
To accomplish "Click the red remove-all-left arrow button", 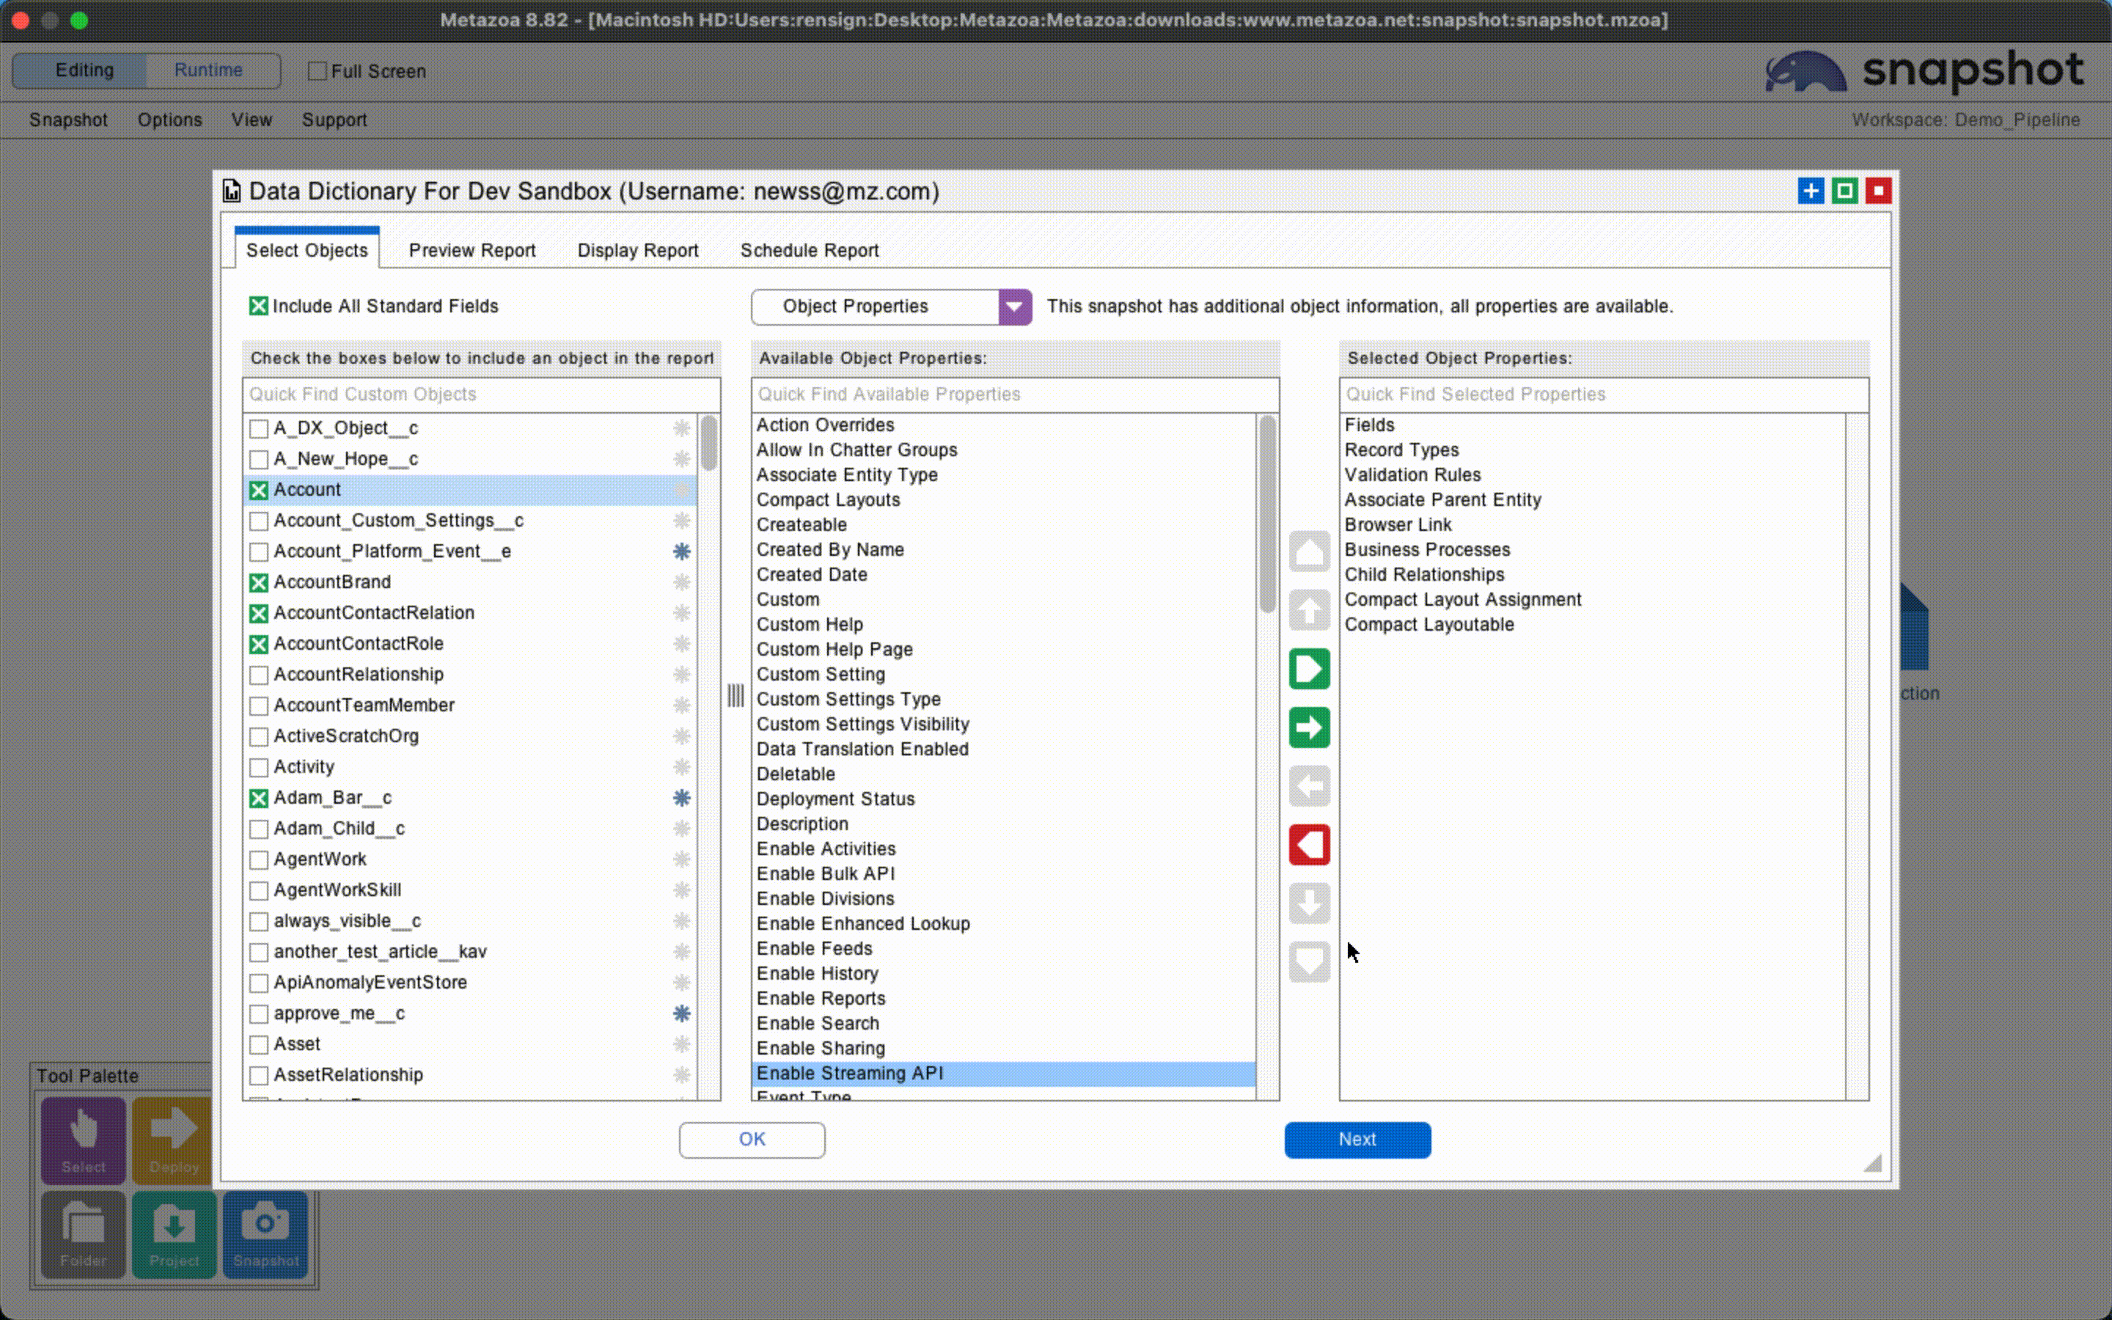I will coord(1309,844).
